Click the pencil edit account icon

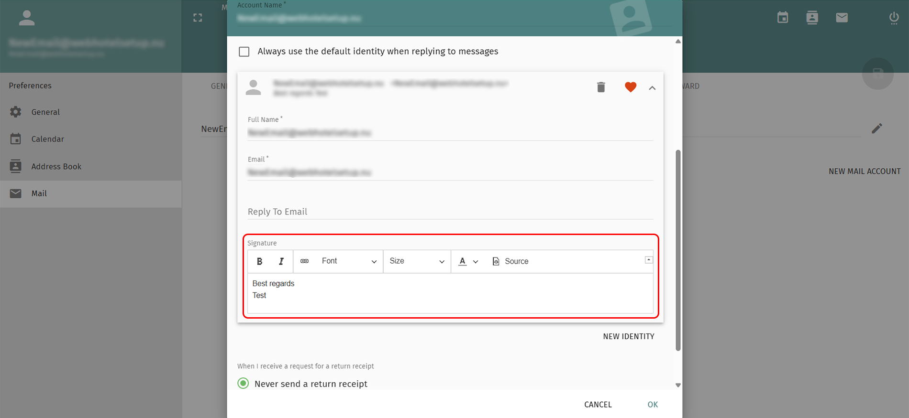tap(876, 129)
